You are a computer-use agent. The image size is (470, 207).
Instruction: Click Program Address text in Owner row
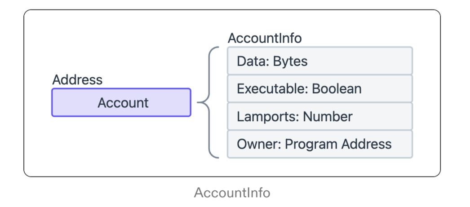[338, 144]
